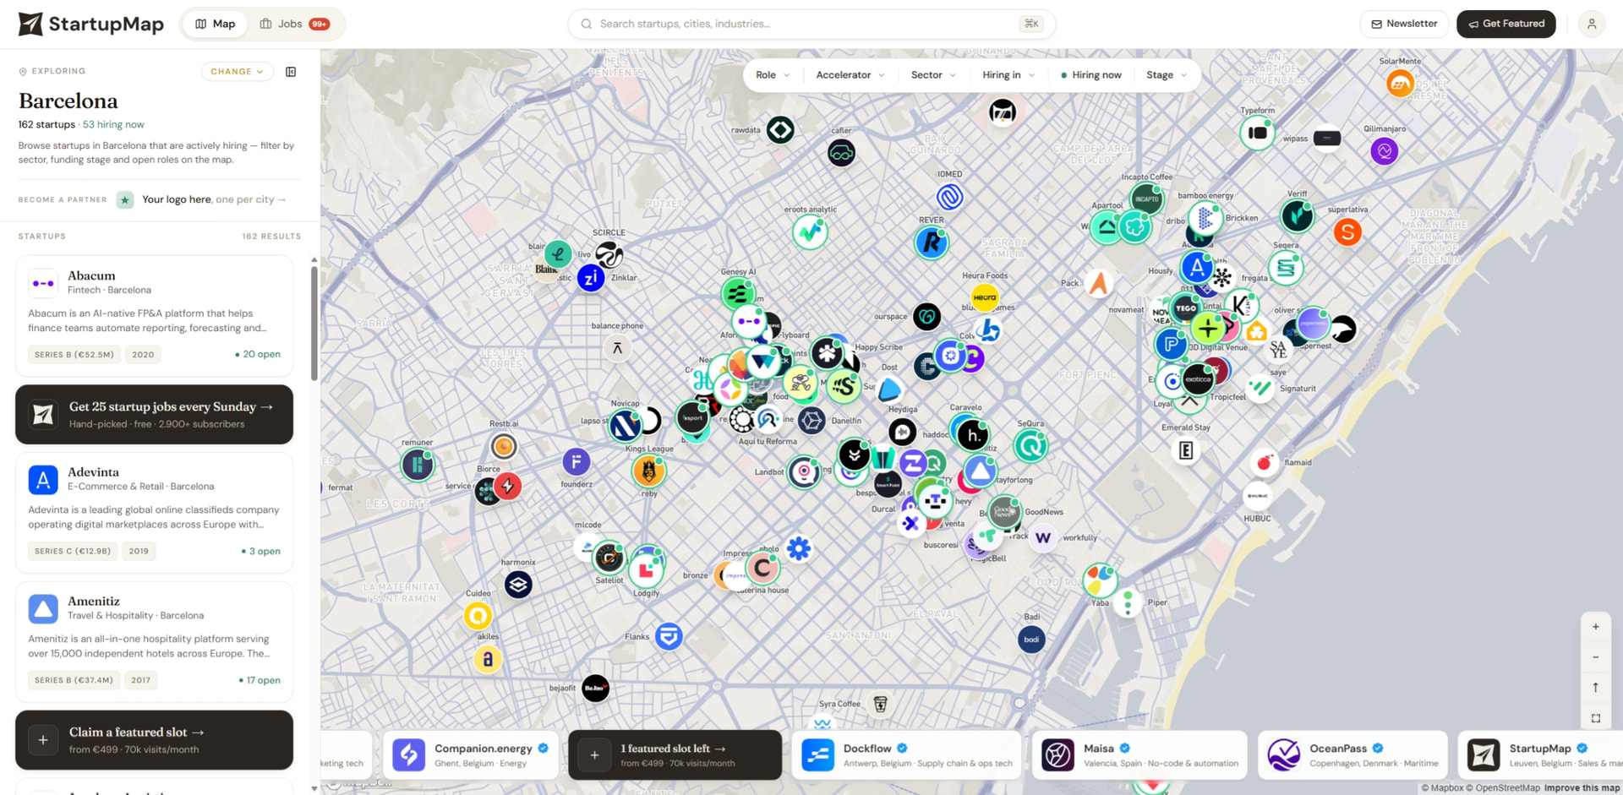Select the Pack orange marker
1623x795 pixels.
1098,283
